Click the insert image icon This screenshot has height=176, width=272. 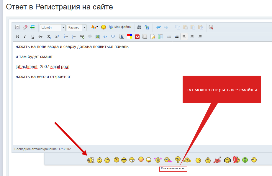coord(98,37)
